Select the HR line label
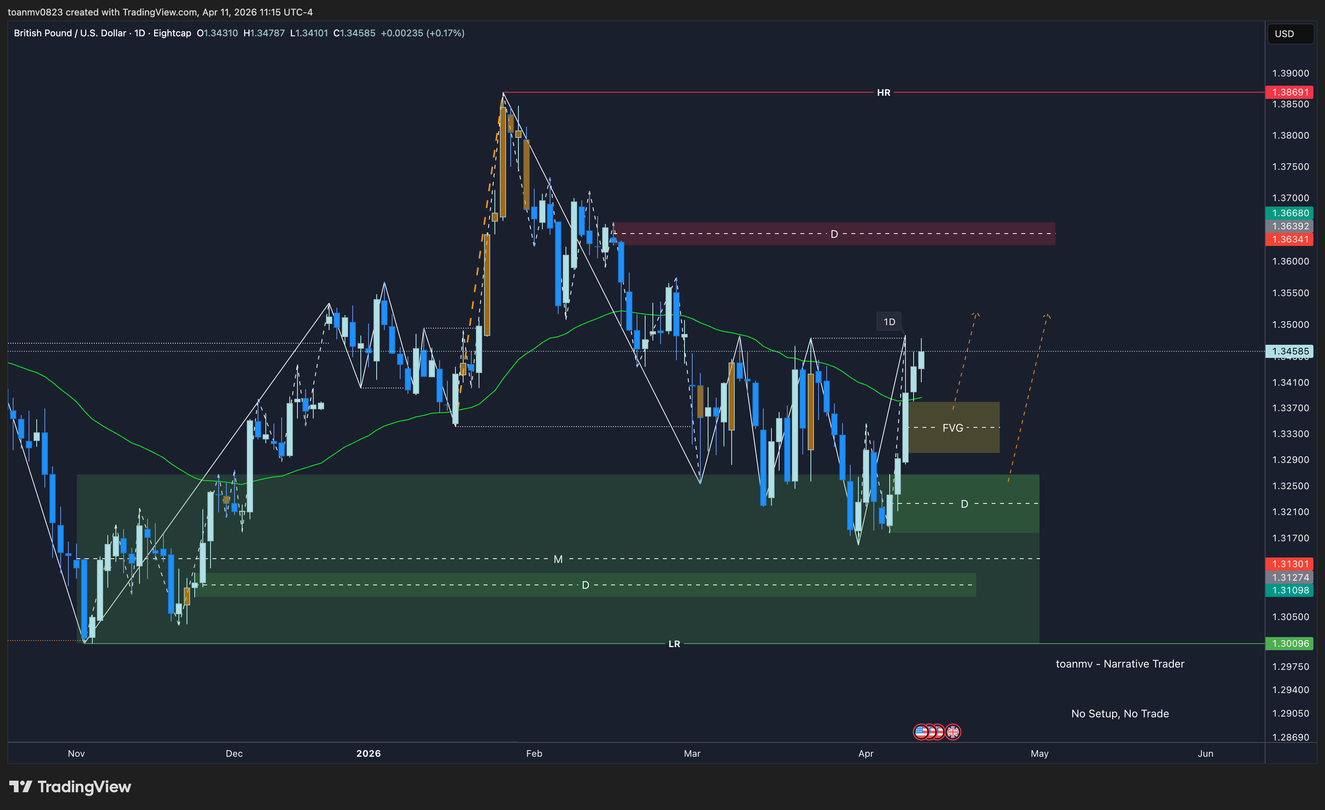Viewport: 1325px width, 810px height. coord(883,92)
